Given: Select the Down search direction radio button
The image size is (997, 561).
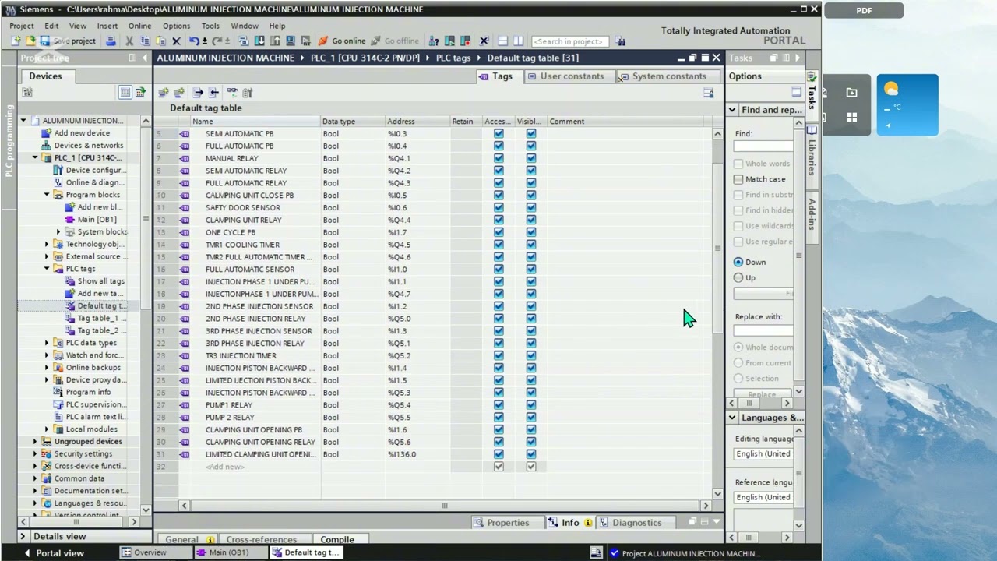Looking at the screenshot, I should (x=738, y=263).
